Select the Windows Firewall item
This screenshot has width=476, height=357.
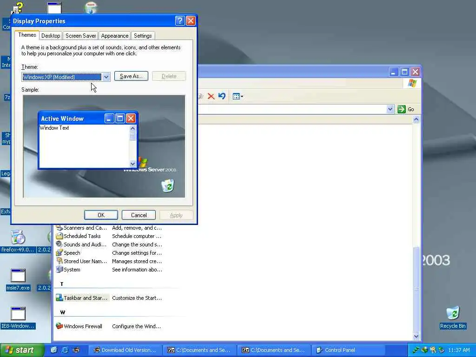pyautogui.click(x=79, y=326)
